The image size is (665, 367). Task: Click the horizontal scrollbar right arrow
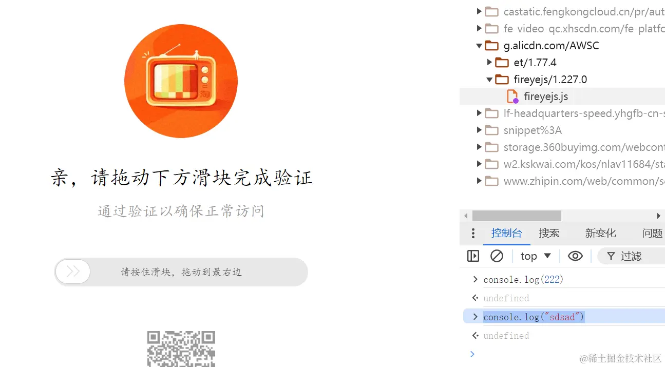click(659, 216)
